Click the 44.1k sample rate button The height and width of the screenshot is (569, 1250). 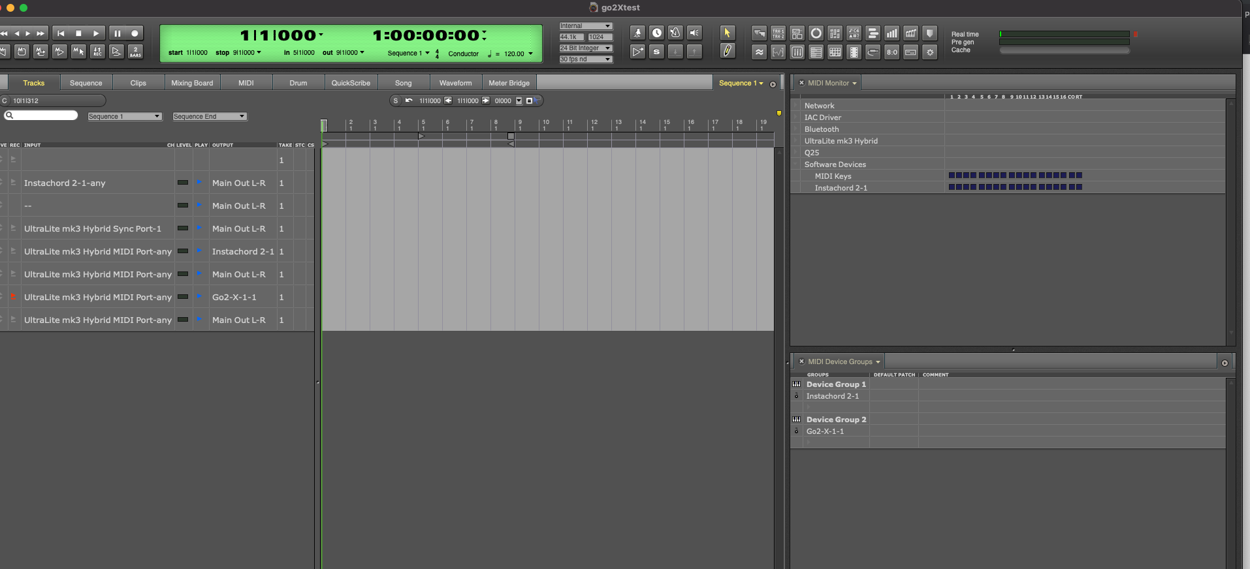571,37
